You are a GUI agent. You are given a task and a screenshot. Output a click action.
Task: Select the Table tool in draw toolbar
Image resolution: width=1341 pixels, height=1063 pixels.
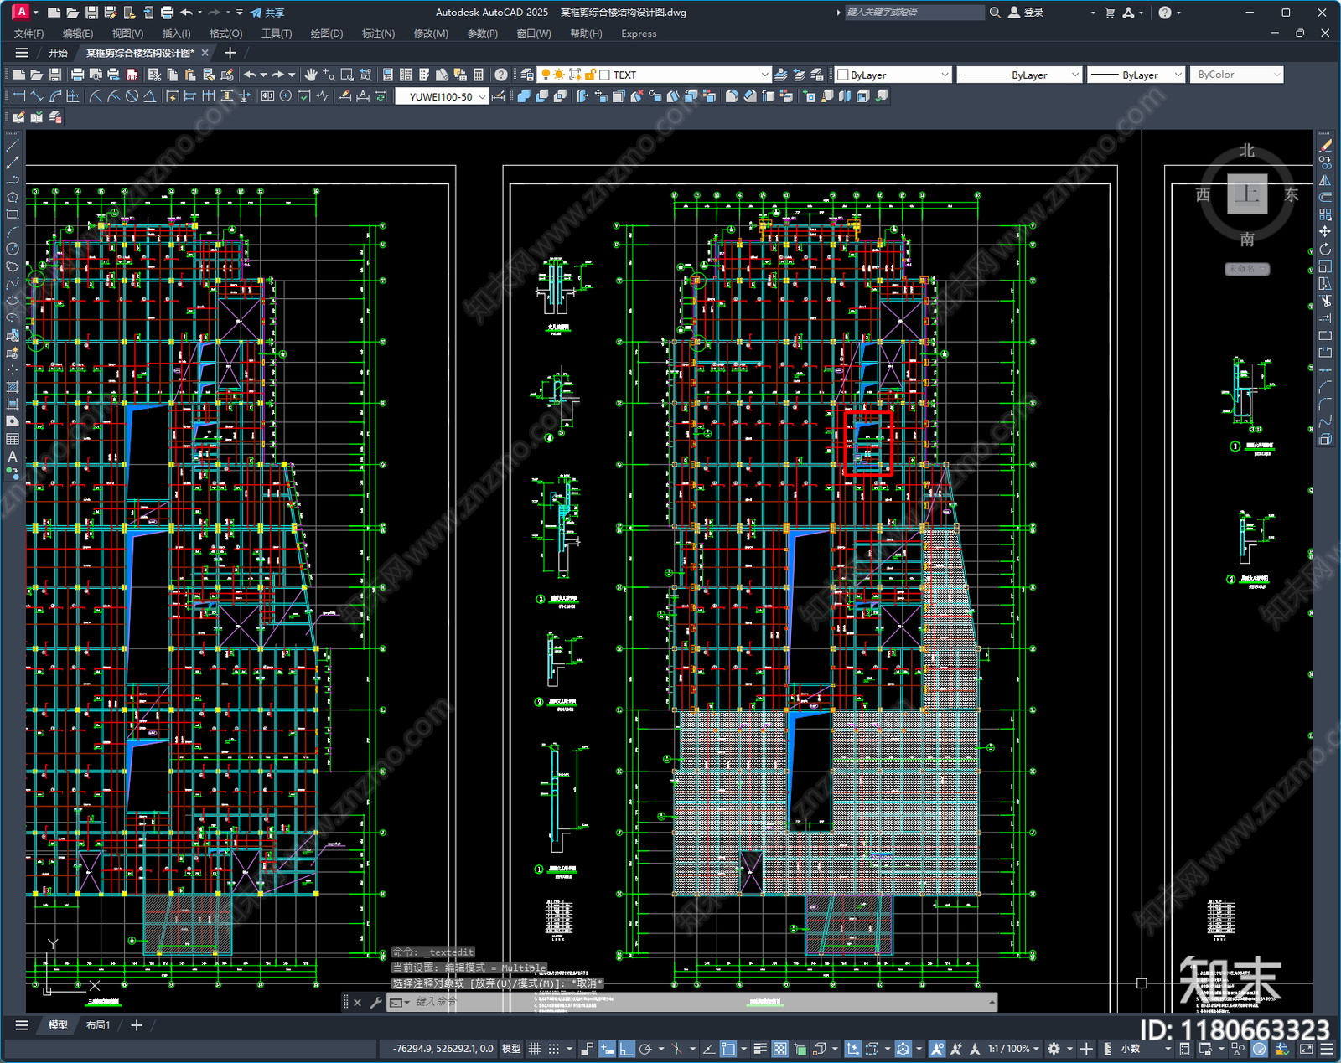click(x=13, y=439)
